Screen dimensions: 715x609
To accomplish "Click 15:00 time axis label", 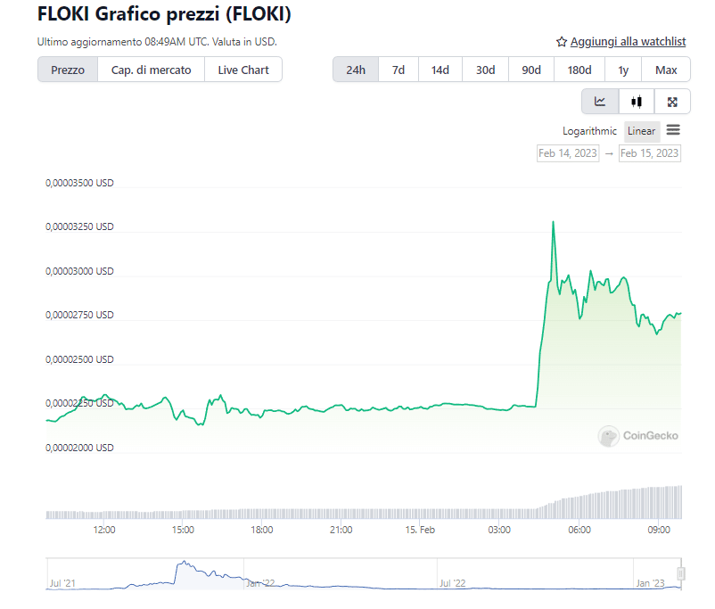I will [183, 530].
